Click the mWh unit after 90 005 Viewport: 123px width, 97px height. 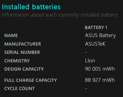click(109, 69)
